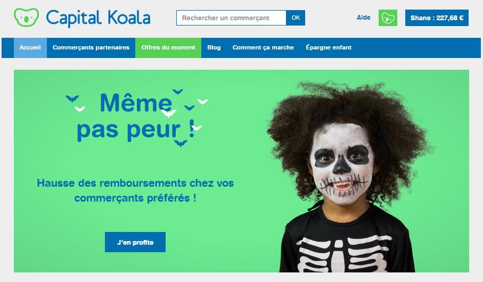Click the Même pas peur headline

point(136,117)
